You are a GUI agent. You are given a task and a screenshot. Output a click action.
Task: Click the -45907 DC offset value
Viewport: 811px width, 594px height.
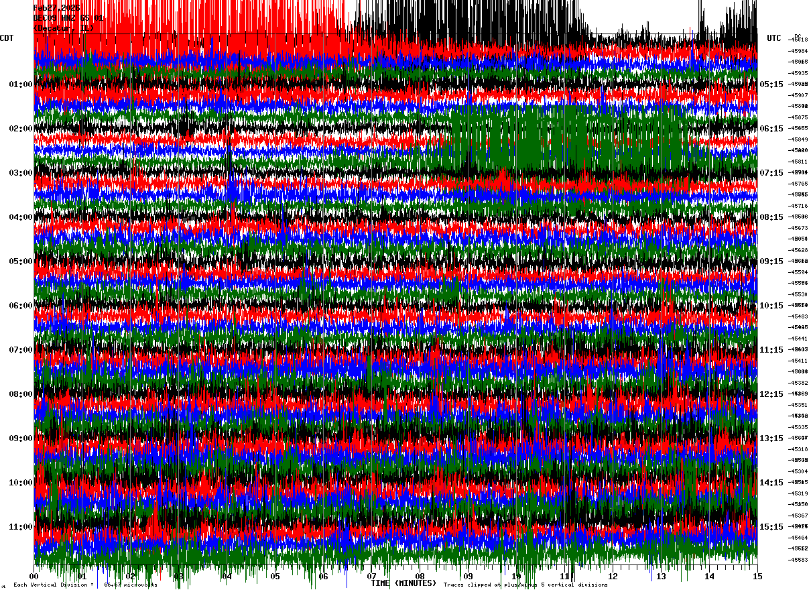799,95
